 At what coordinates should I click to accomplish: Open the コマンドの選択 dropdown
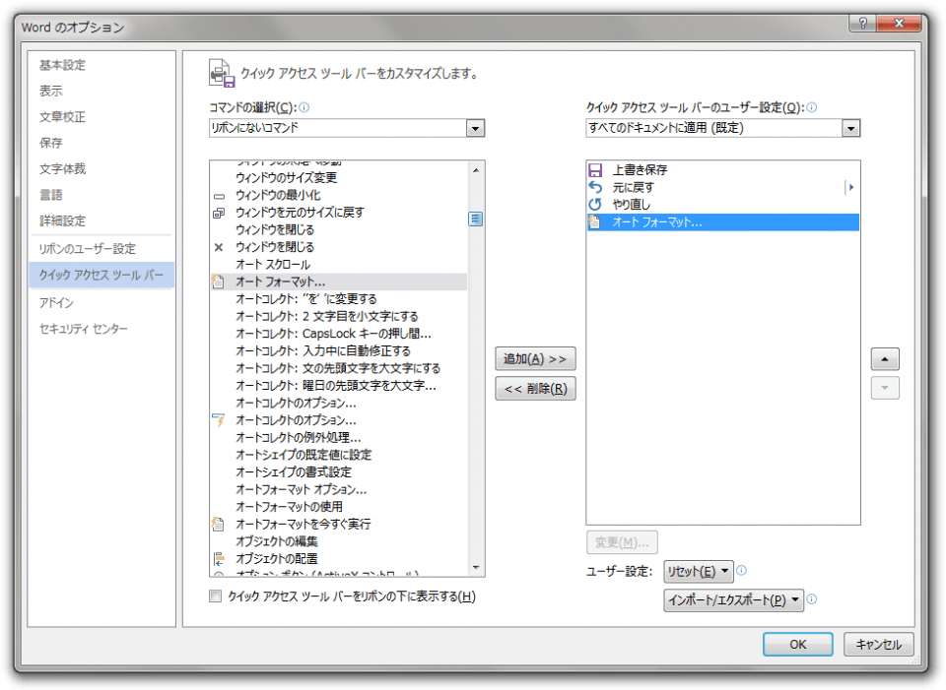475,128
